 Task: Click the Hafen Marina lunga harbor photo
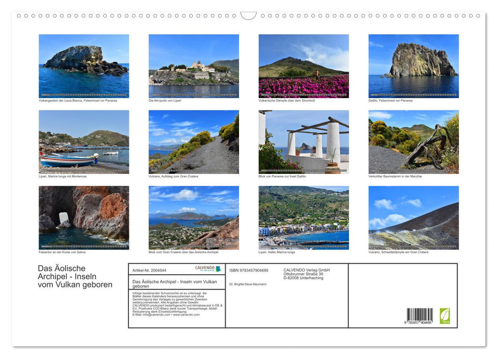304,217
